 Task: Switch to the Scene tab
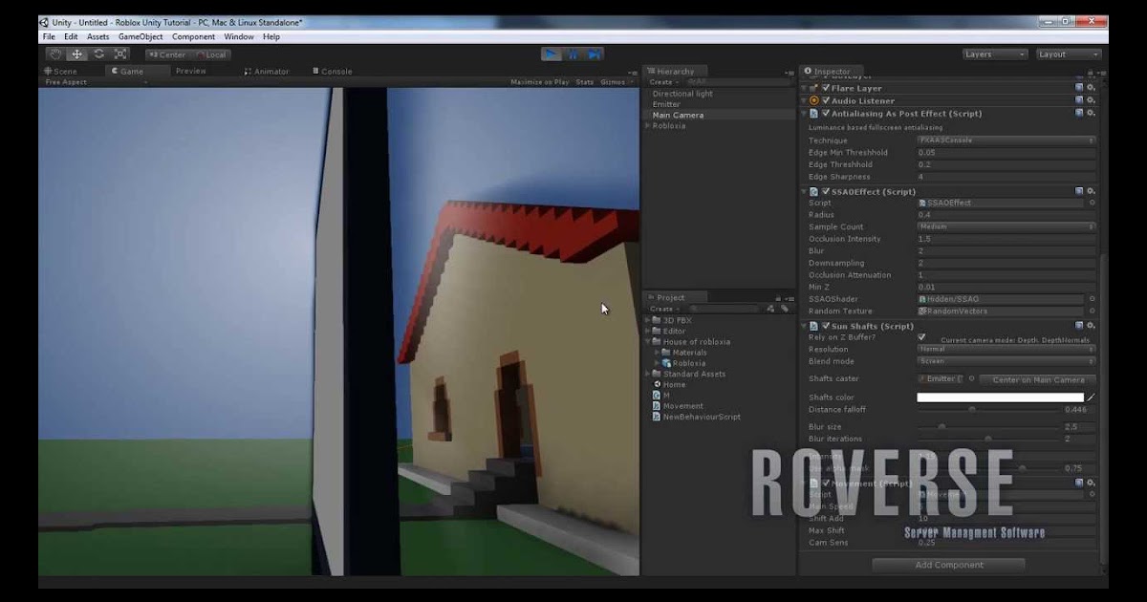tap(61, 71)
